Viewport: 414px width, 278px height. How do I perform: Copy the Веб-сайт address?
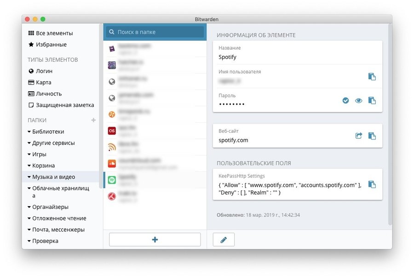pyautogui.click(x=372, y=136)
